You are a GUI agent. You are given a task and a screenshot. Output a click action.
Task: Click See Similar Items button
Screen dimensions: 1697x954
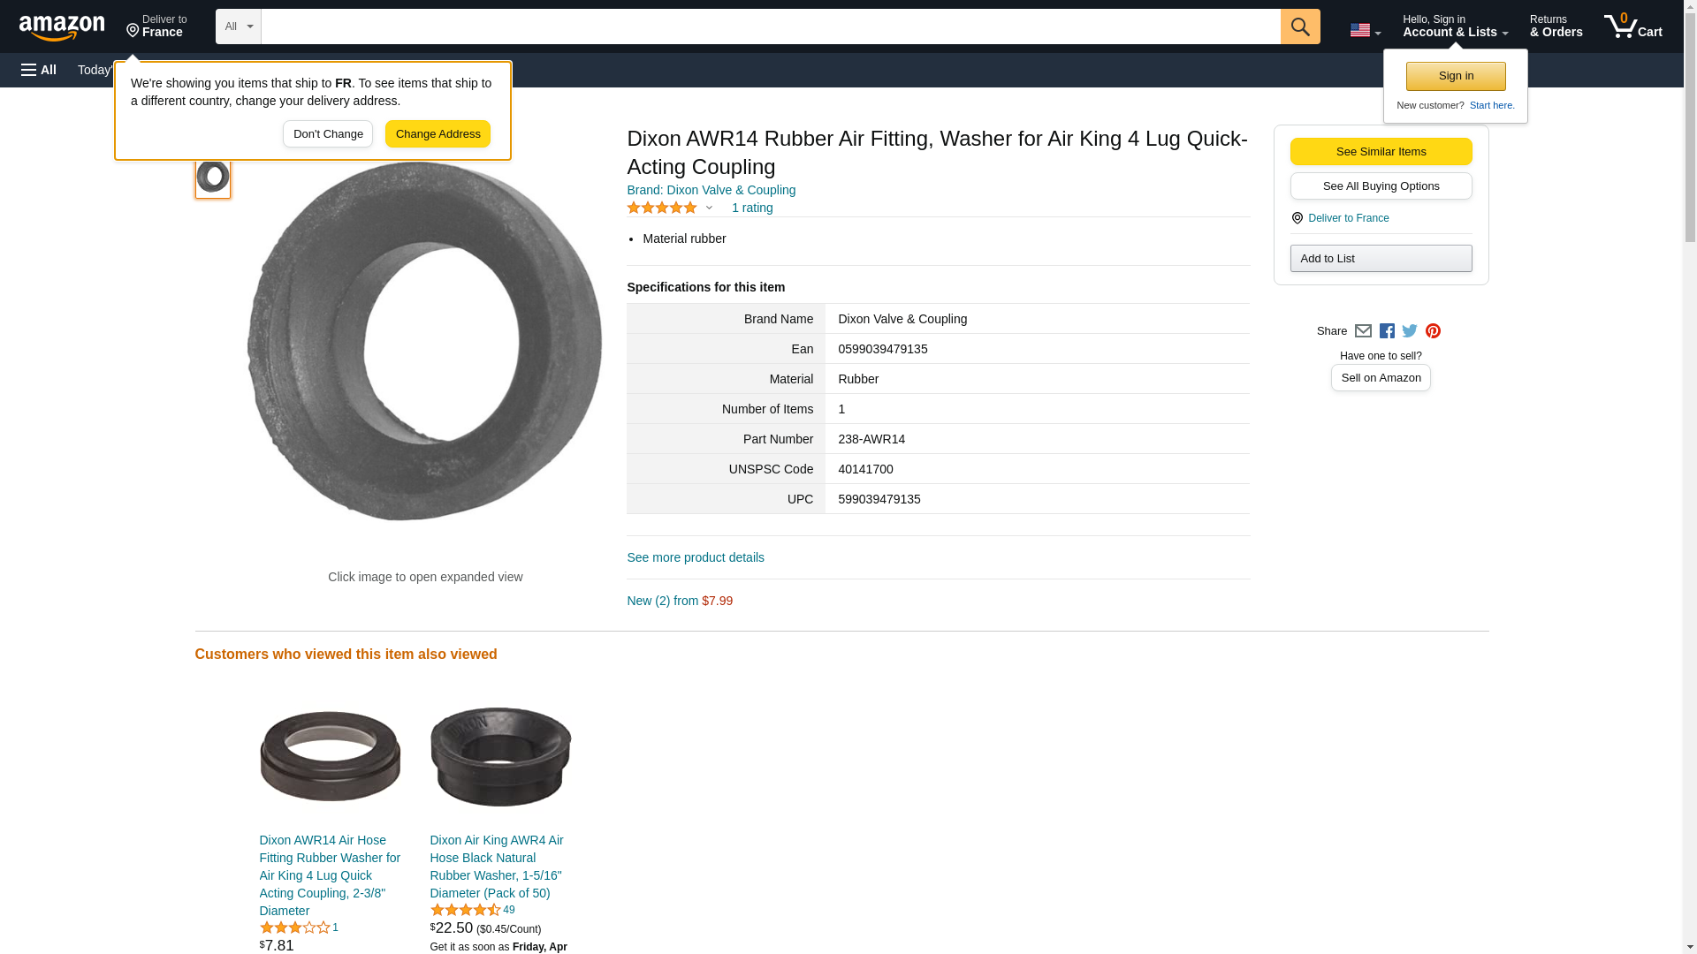pos(1381,152)
